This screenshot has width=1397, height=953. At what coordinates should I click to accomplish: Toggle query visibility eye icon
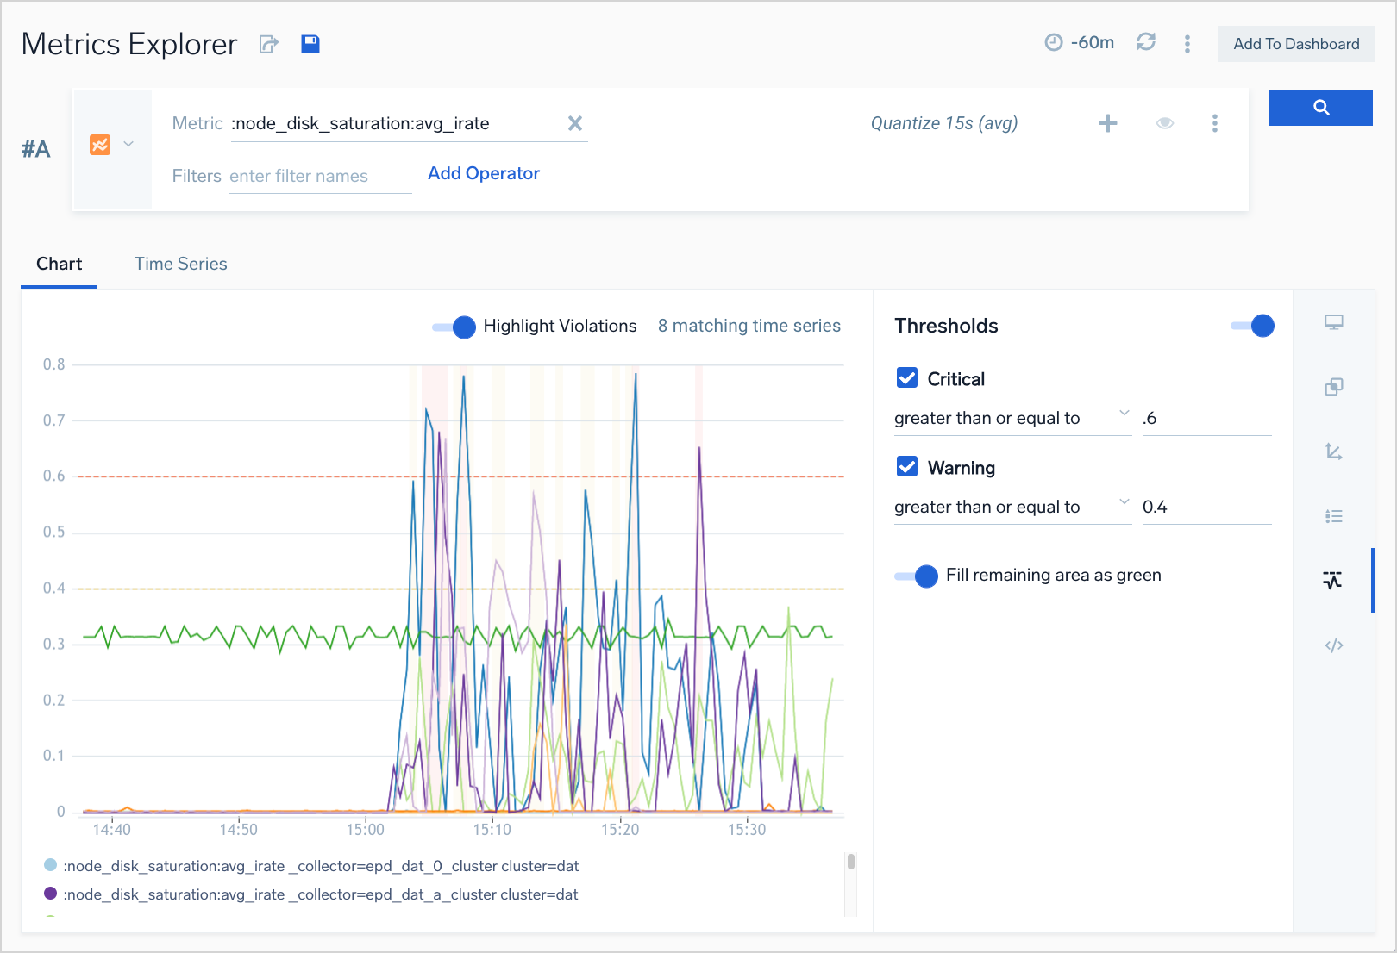1164,123
